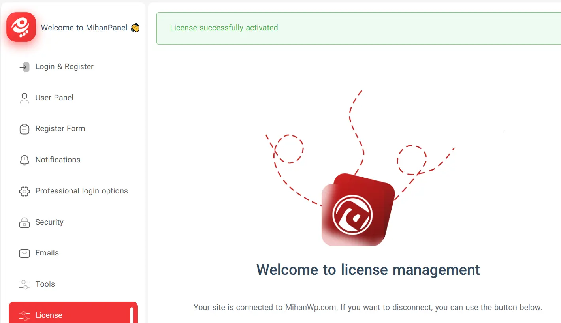Open the Login & Register section
The height and width of the screenshot is (323, 561).
(x=64, y=67)
